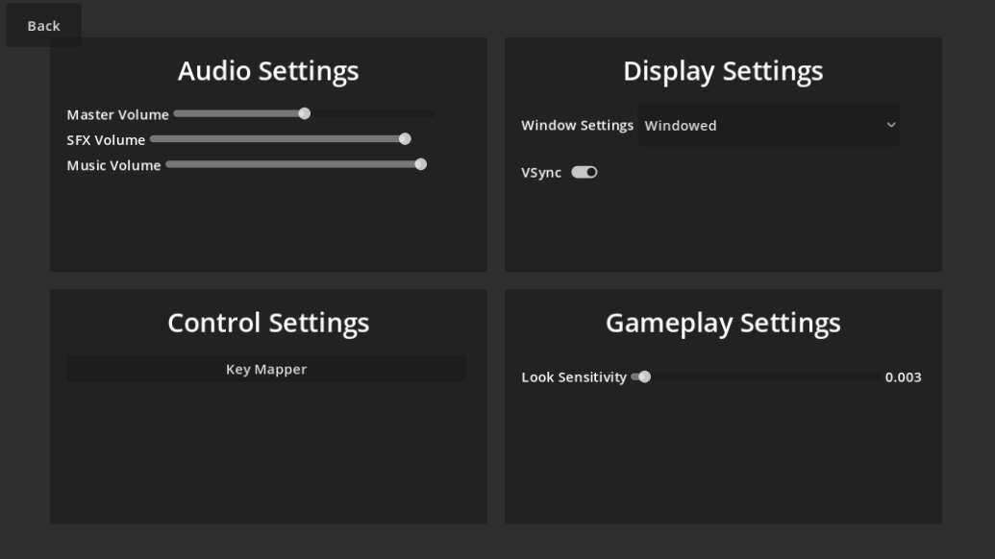Click the Master Volume slider handle
Viewport: 995px width, 559px height.
(x=305, y=113)
